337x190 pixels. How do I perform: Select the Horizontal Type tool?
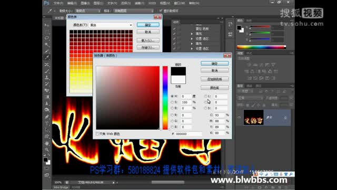coord(47,123)
